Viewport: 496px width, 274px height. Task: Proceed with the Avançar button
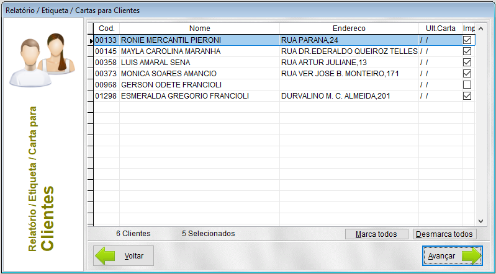(x=453, y=255)
